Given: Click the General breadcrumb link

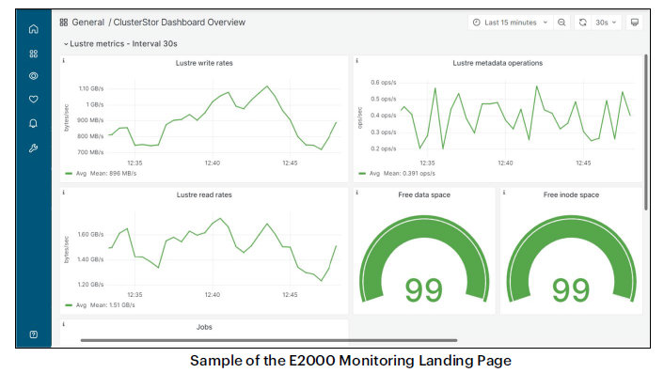Looking at the screenshot, I should coord(88,23).
